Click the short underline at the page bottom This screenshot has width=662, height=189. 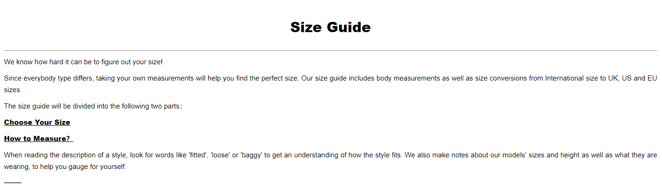point(13,182)
